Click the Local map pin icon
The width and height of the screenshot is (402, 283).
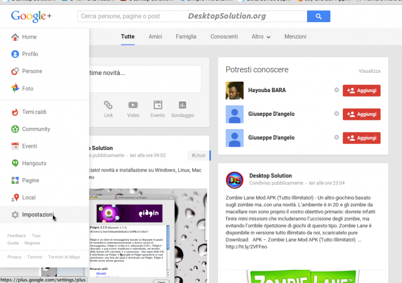pos(15,197)
